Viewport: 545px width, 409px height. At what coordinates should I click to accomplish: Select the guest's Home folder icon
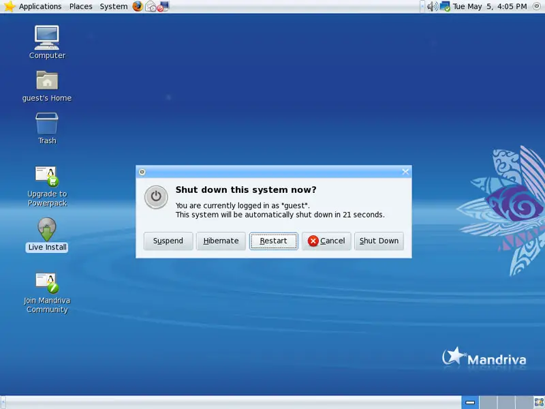(x=47, y=87)
